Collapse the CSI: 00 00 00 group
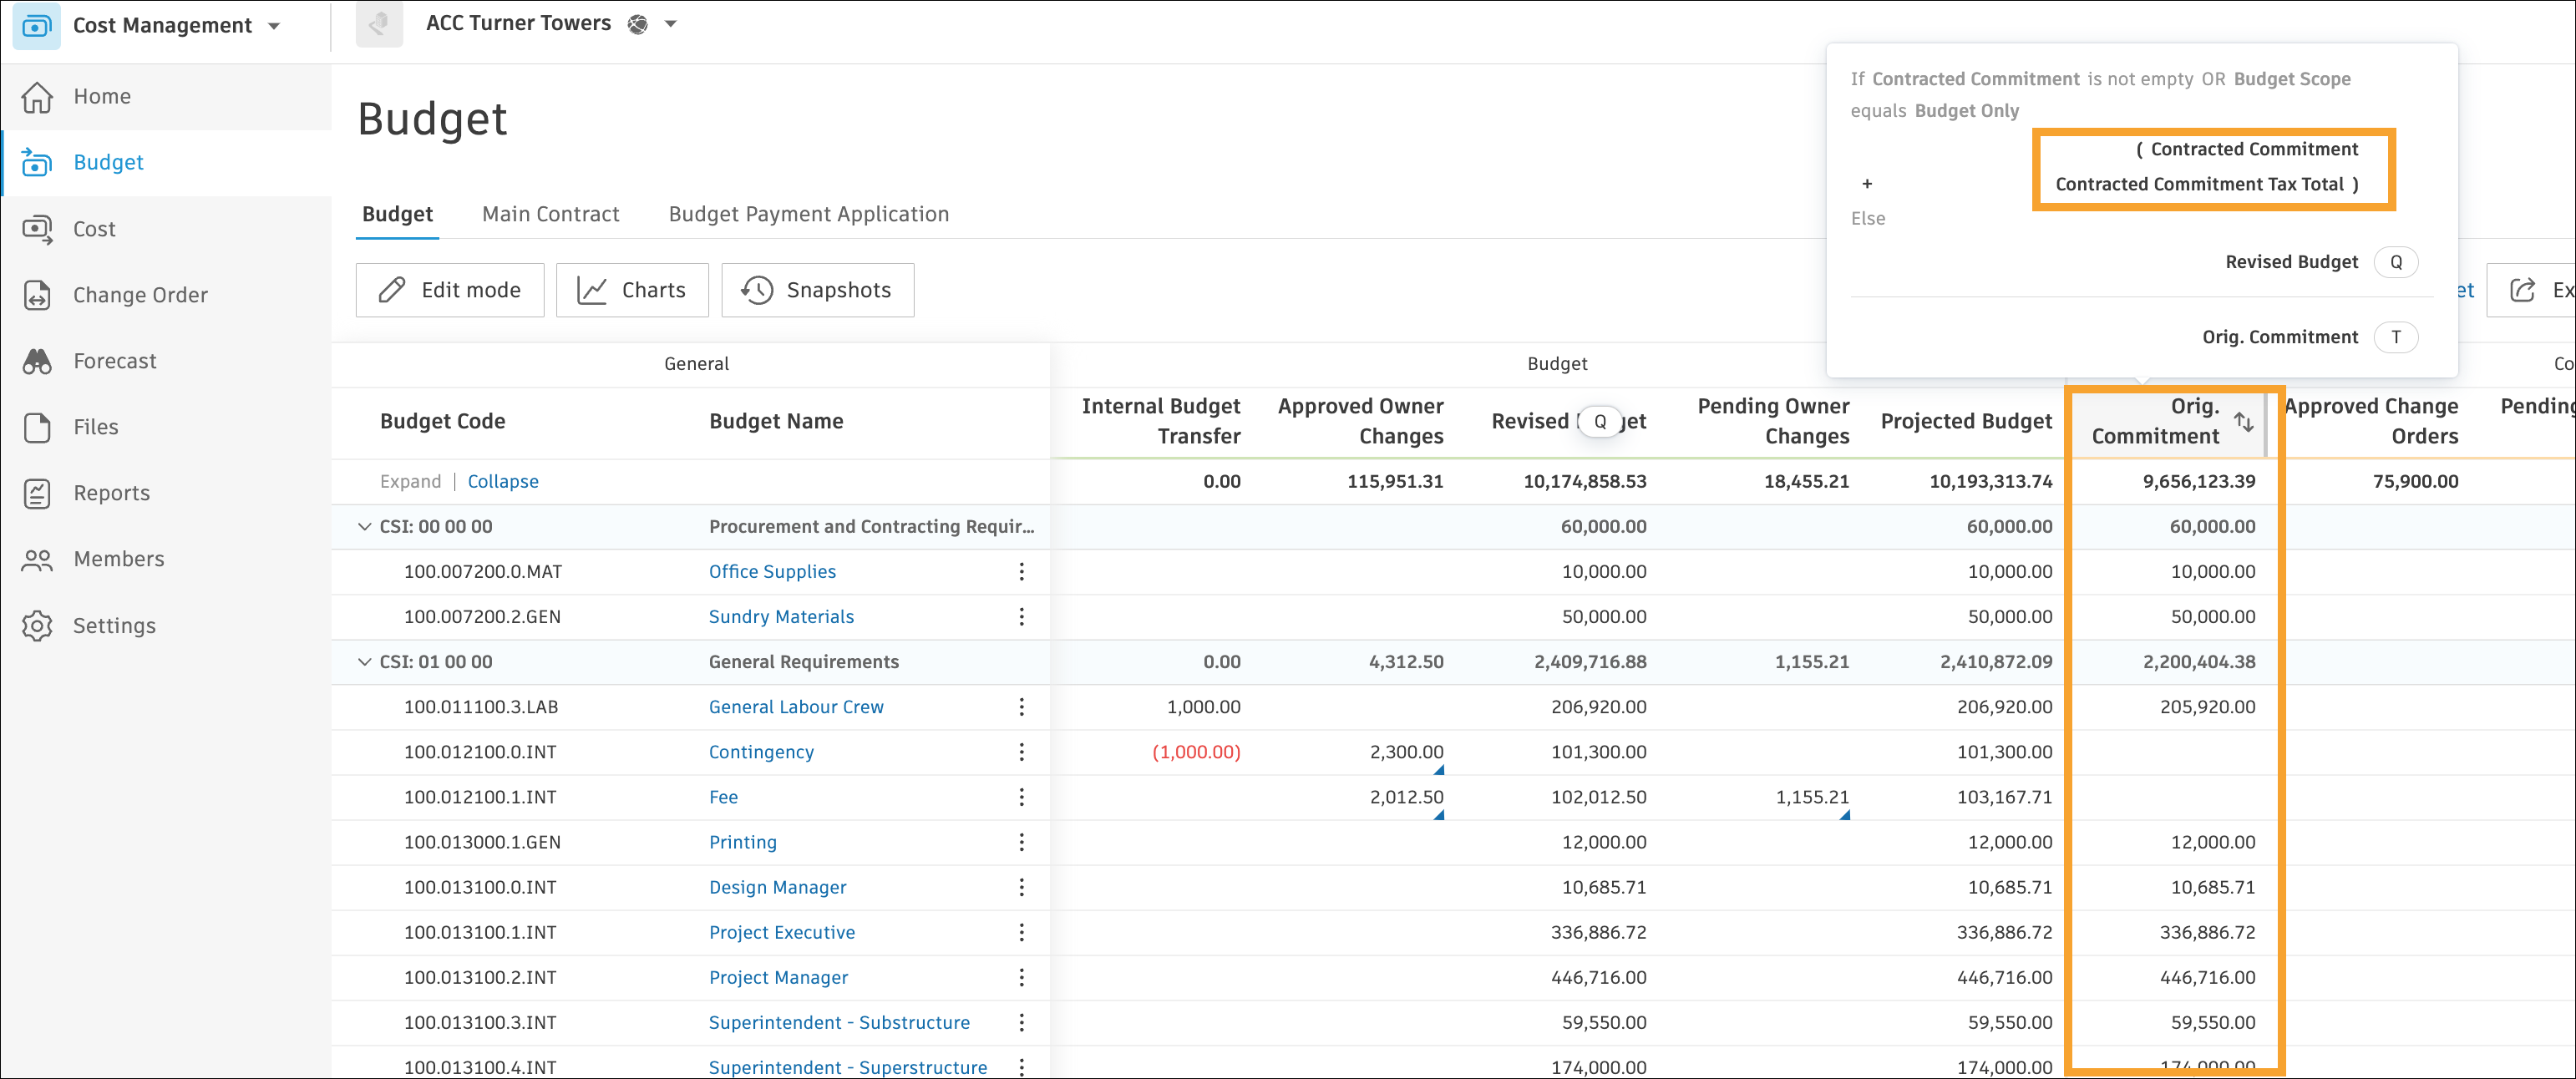Screen dimensions: 2576x1079 point(364,526)
